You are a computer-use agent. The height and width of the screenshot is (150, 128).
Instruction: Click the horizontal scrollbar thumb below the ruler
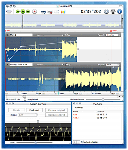tap(24, 97)
